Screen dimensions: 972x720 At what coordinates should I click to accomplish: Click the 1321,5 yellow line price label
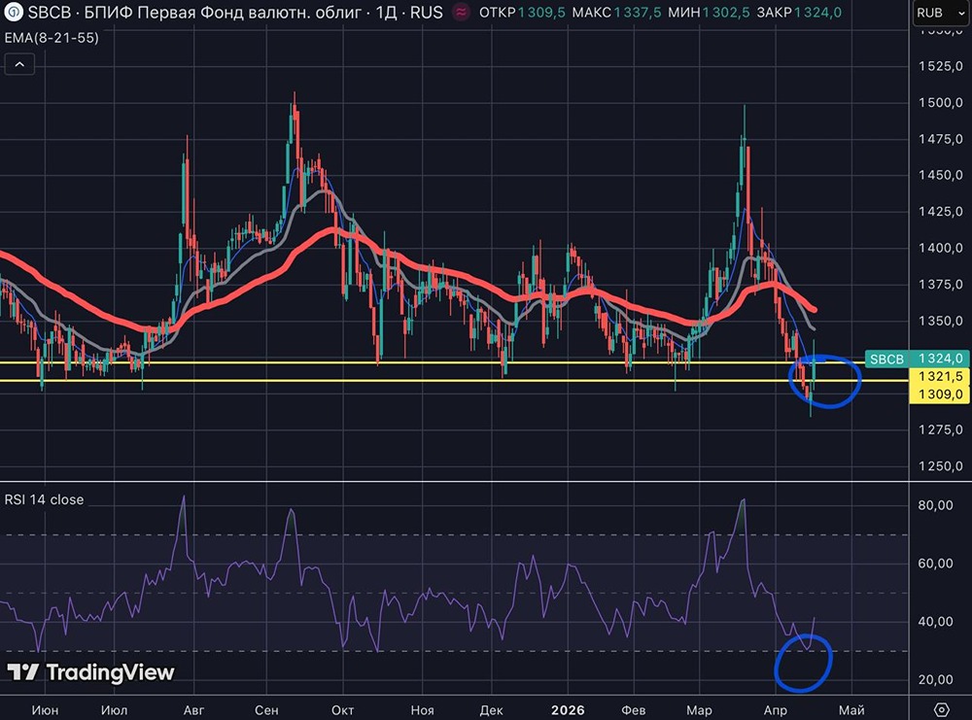[x=939, y=377]
